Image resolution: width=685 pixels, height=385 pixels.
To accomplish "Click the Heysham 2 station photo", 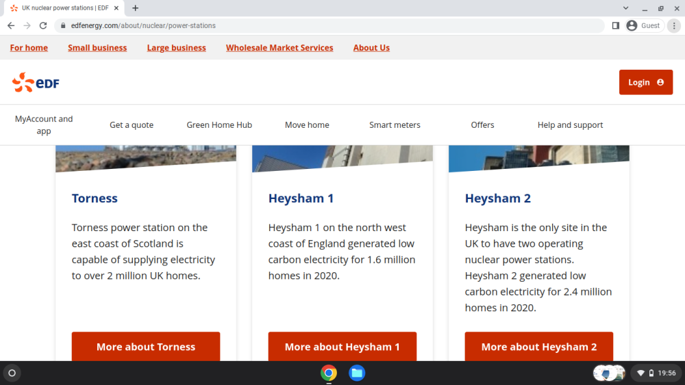I will 539,158.
